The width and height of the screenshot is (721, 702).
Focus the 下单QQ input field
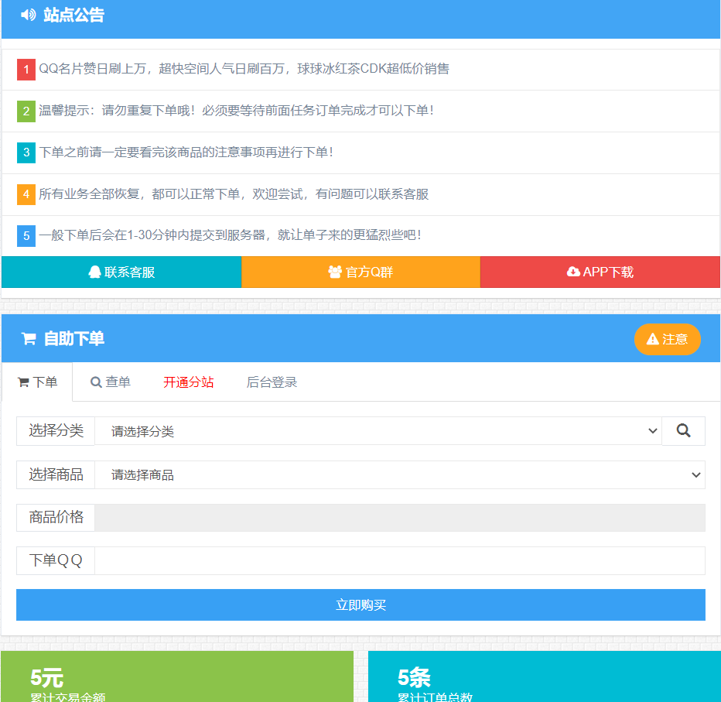coord(399,560)
